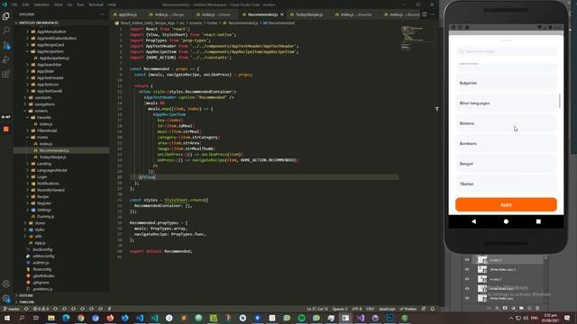Click the emulator language list scrollbar

(560, 101)
